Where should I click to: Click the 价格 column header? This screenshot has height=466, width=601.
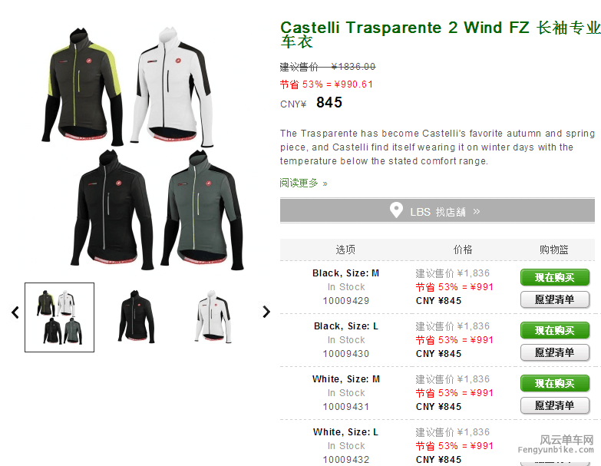pyautogui.click(x=463, y=250)
